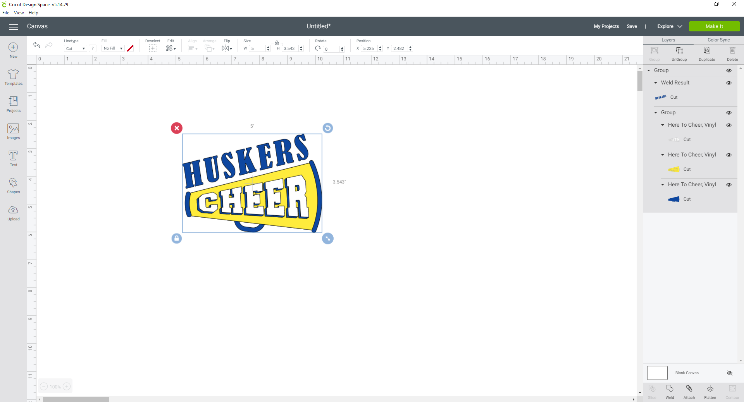Duplicate the selected layer
744x402 pixels.
(x=707, y=53)
